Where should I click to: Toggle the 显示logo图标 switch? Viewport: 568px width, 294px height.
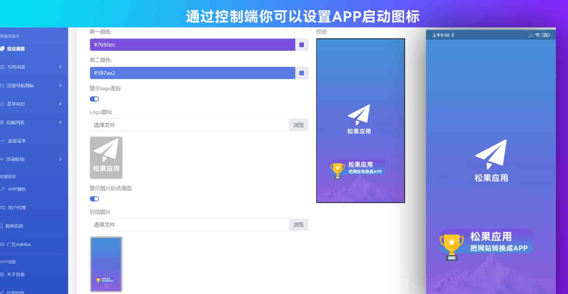pos(94,99)
